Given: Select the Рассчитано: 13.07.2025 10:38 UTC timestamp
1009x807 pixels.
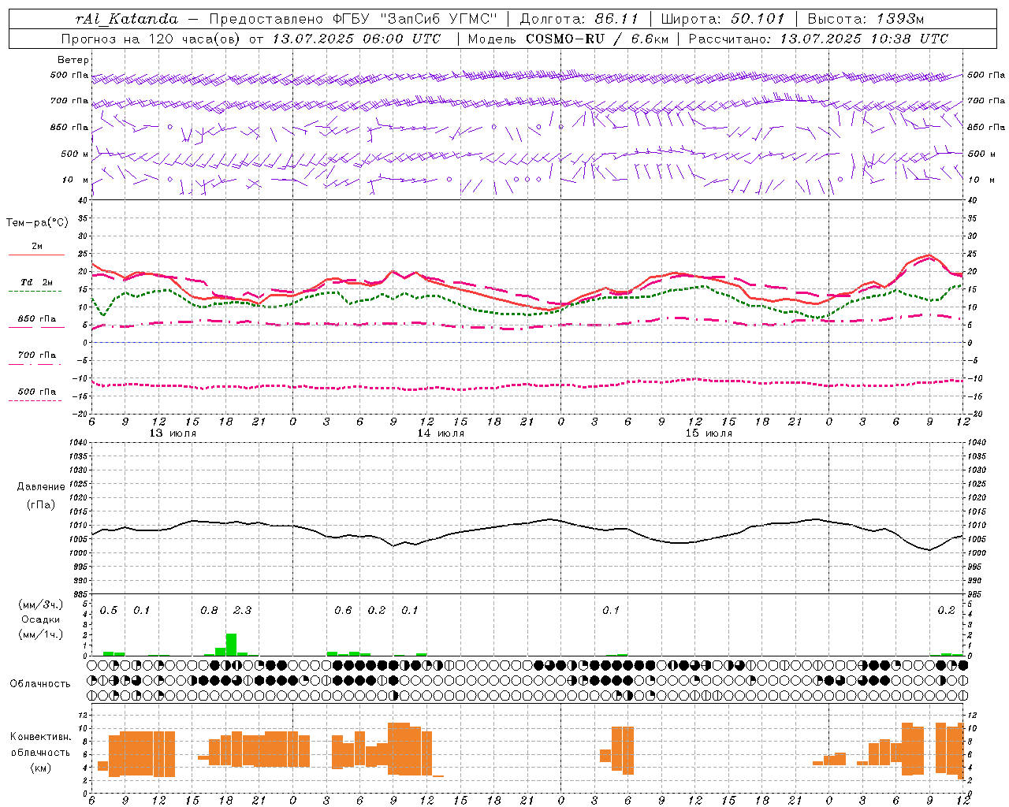Looking at the screenshot, I should pyautogui.click(x=818, y=39).
